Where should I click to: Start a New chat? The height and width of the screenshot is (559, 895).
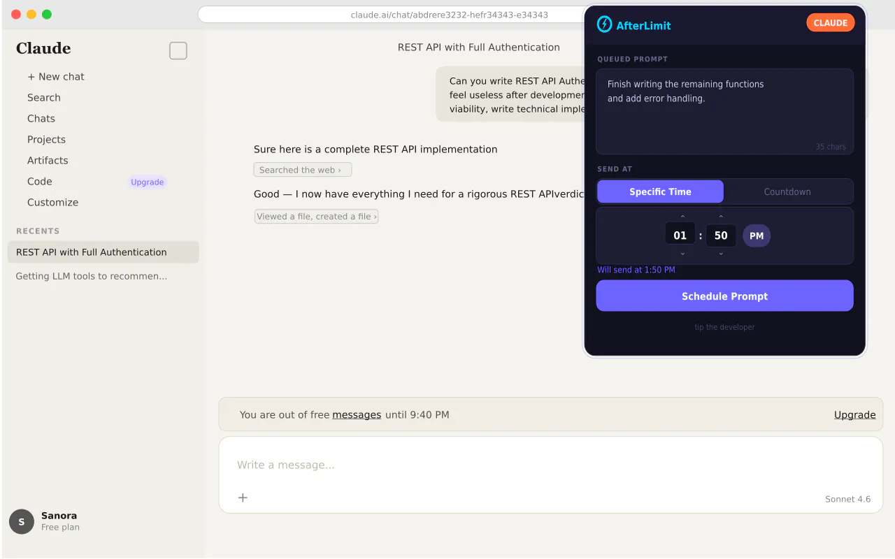pos(56,77)
